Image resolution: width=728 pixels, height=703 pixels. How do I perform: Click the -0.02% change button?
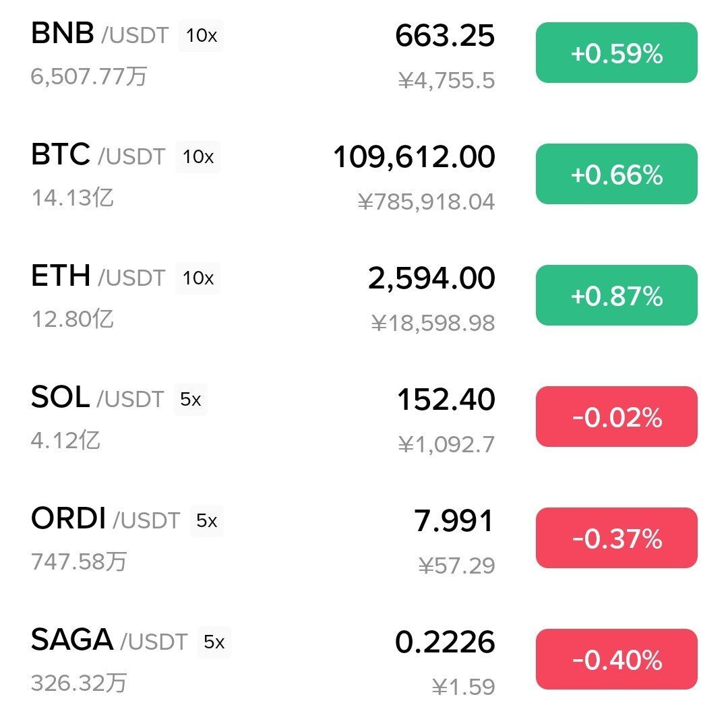(616, 417)
